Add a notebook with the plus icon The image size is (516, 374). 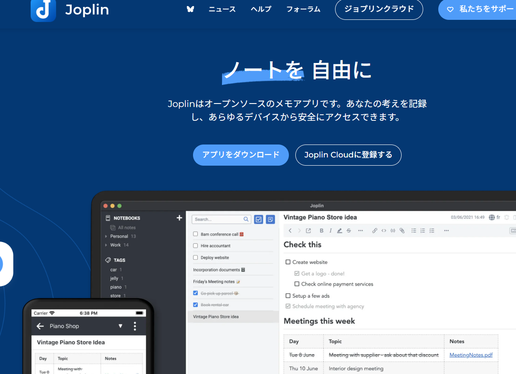point(179,218)
